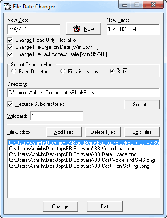Click the Add Files button
Screen dimensions: 167x218
[x=64, y=132]
